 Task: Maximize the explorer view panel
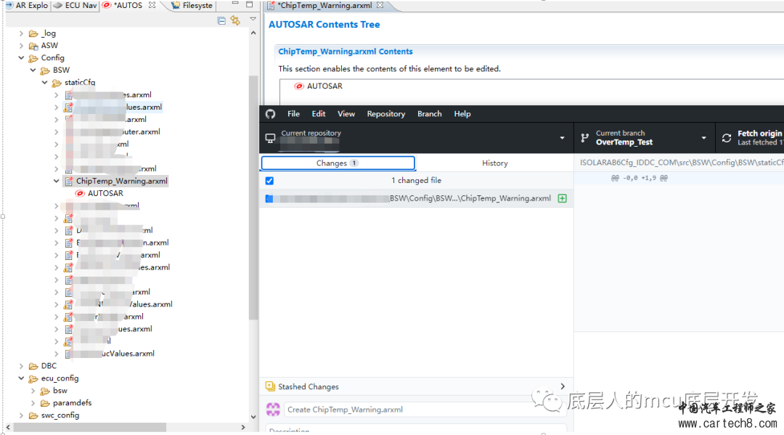click(250, 4)
